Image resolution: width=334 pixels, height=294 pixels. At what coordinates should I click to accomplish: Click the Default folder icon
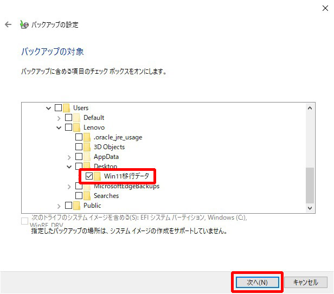click(x=76, y=118)
